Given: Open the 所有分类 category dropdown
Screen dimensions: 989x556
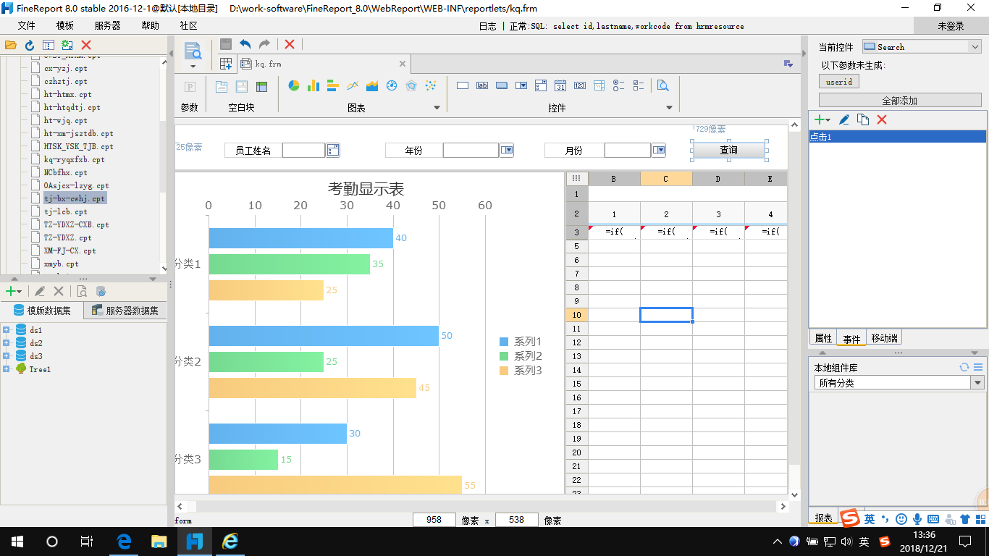Looking at the screenshot, I should tap(977, 383).
